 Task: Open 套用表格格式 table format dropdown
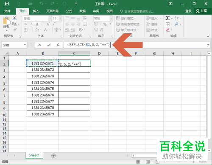point(129,24)
